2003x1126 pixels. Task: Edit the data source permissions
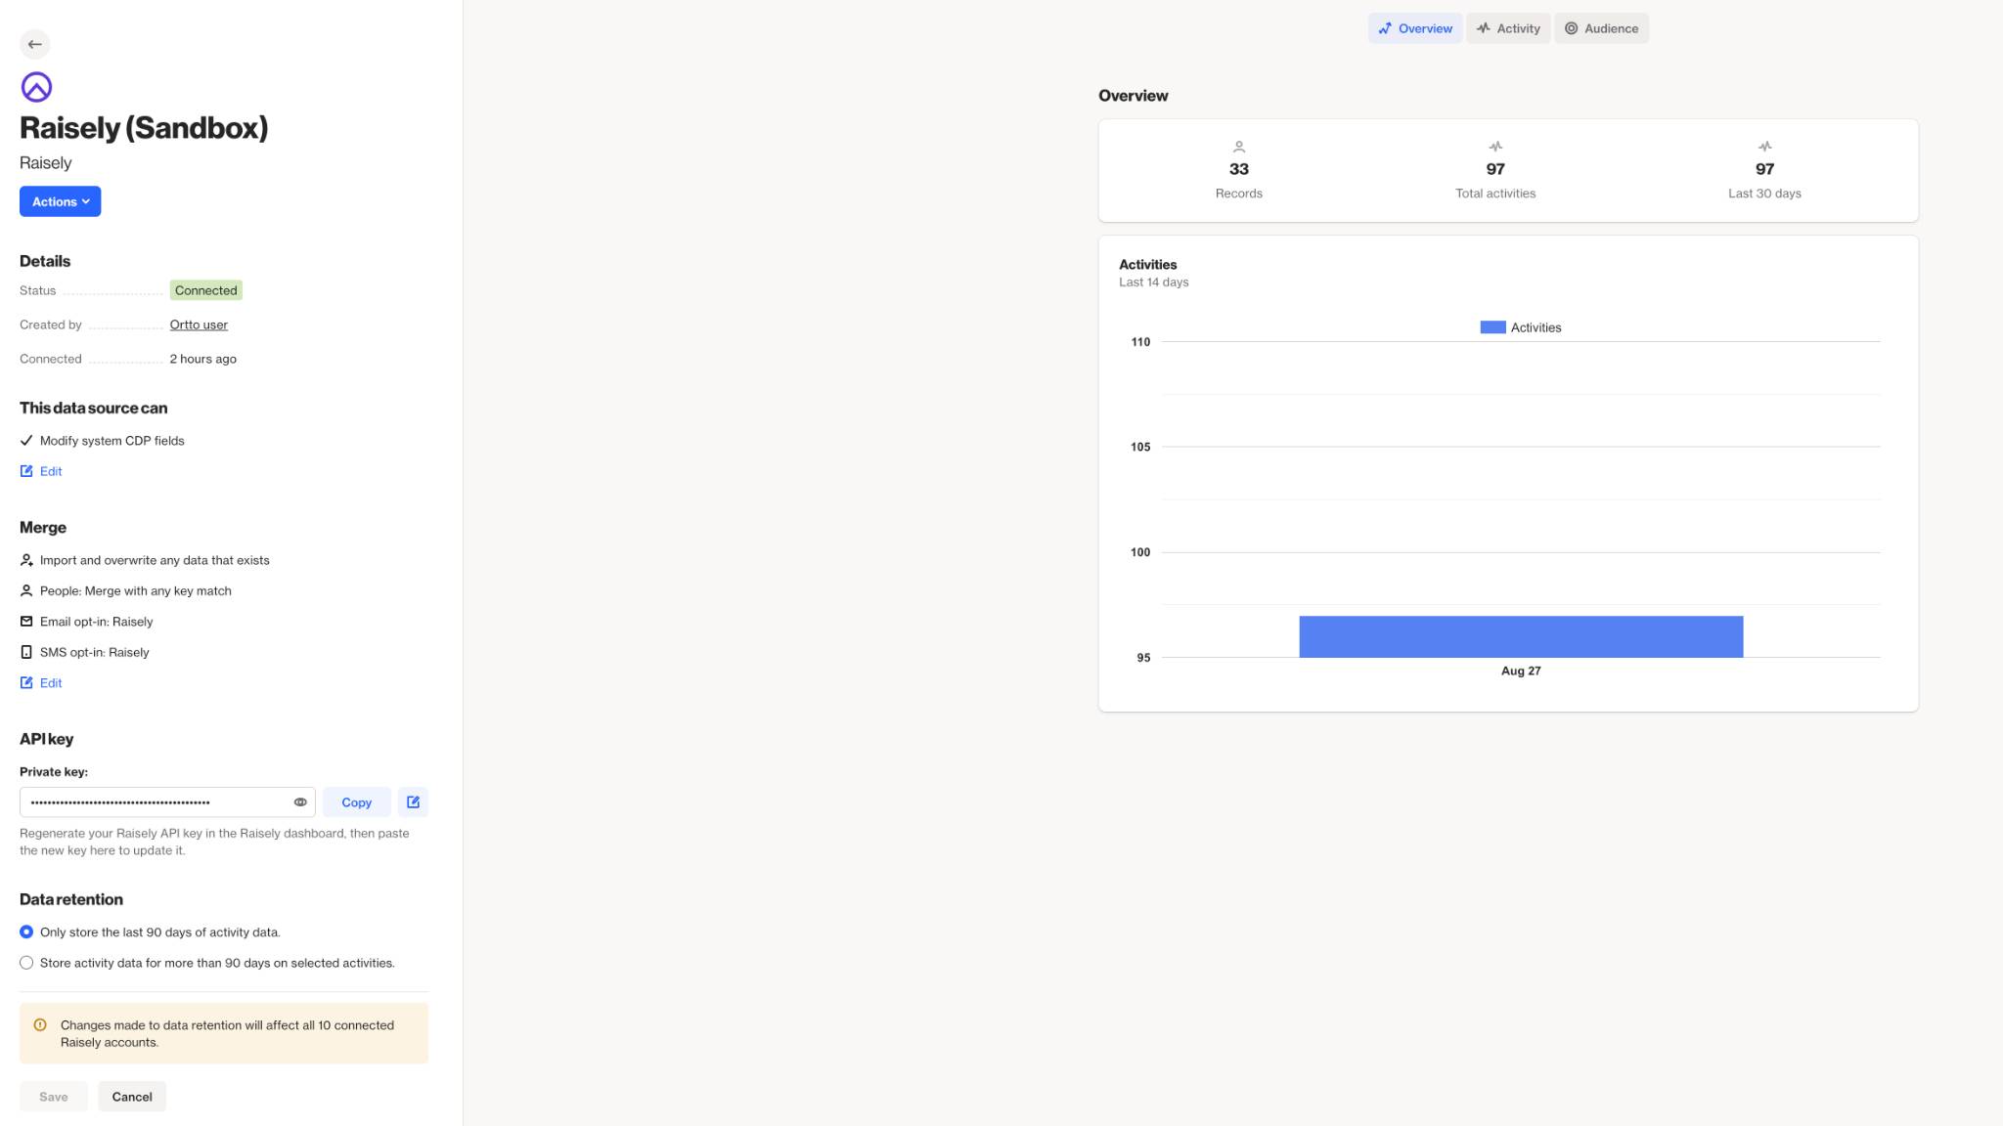(41, 471)
